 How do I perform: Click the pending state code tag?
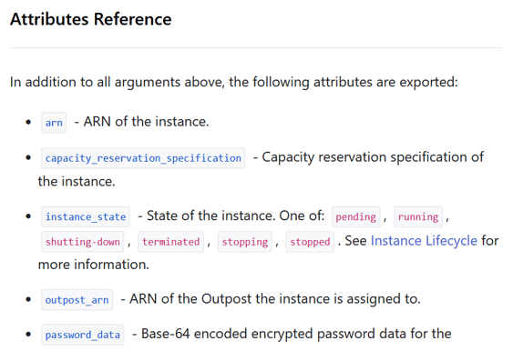click(x=356, y=216)
